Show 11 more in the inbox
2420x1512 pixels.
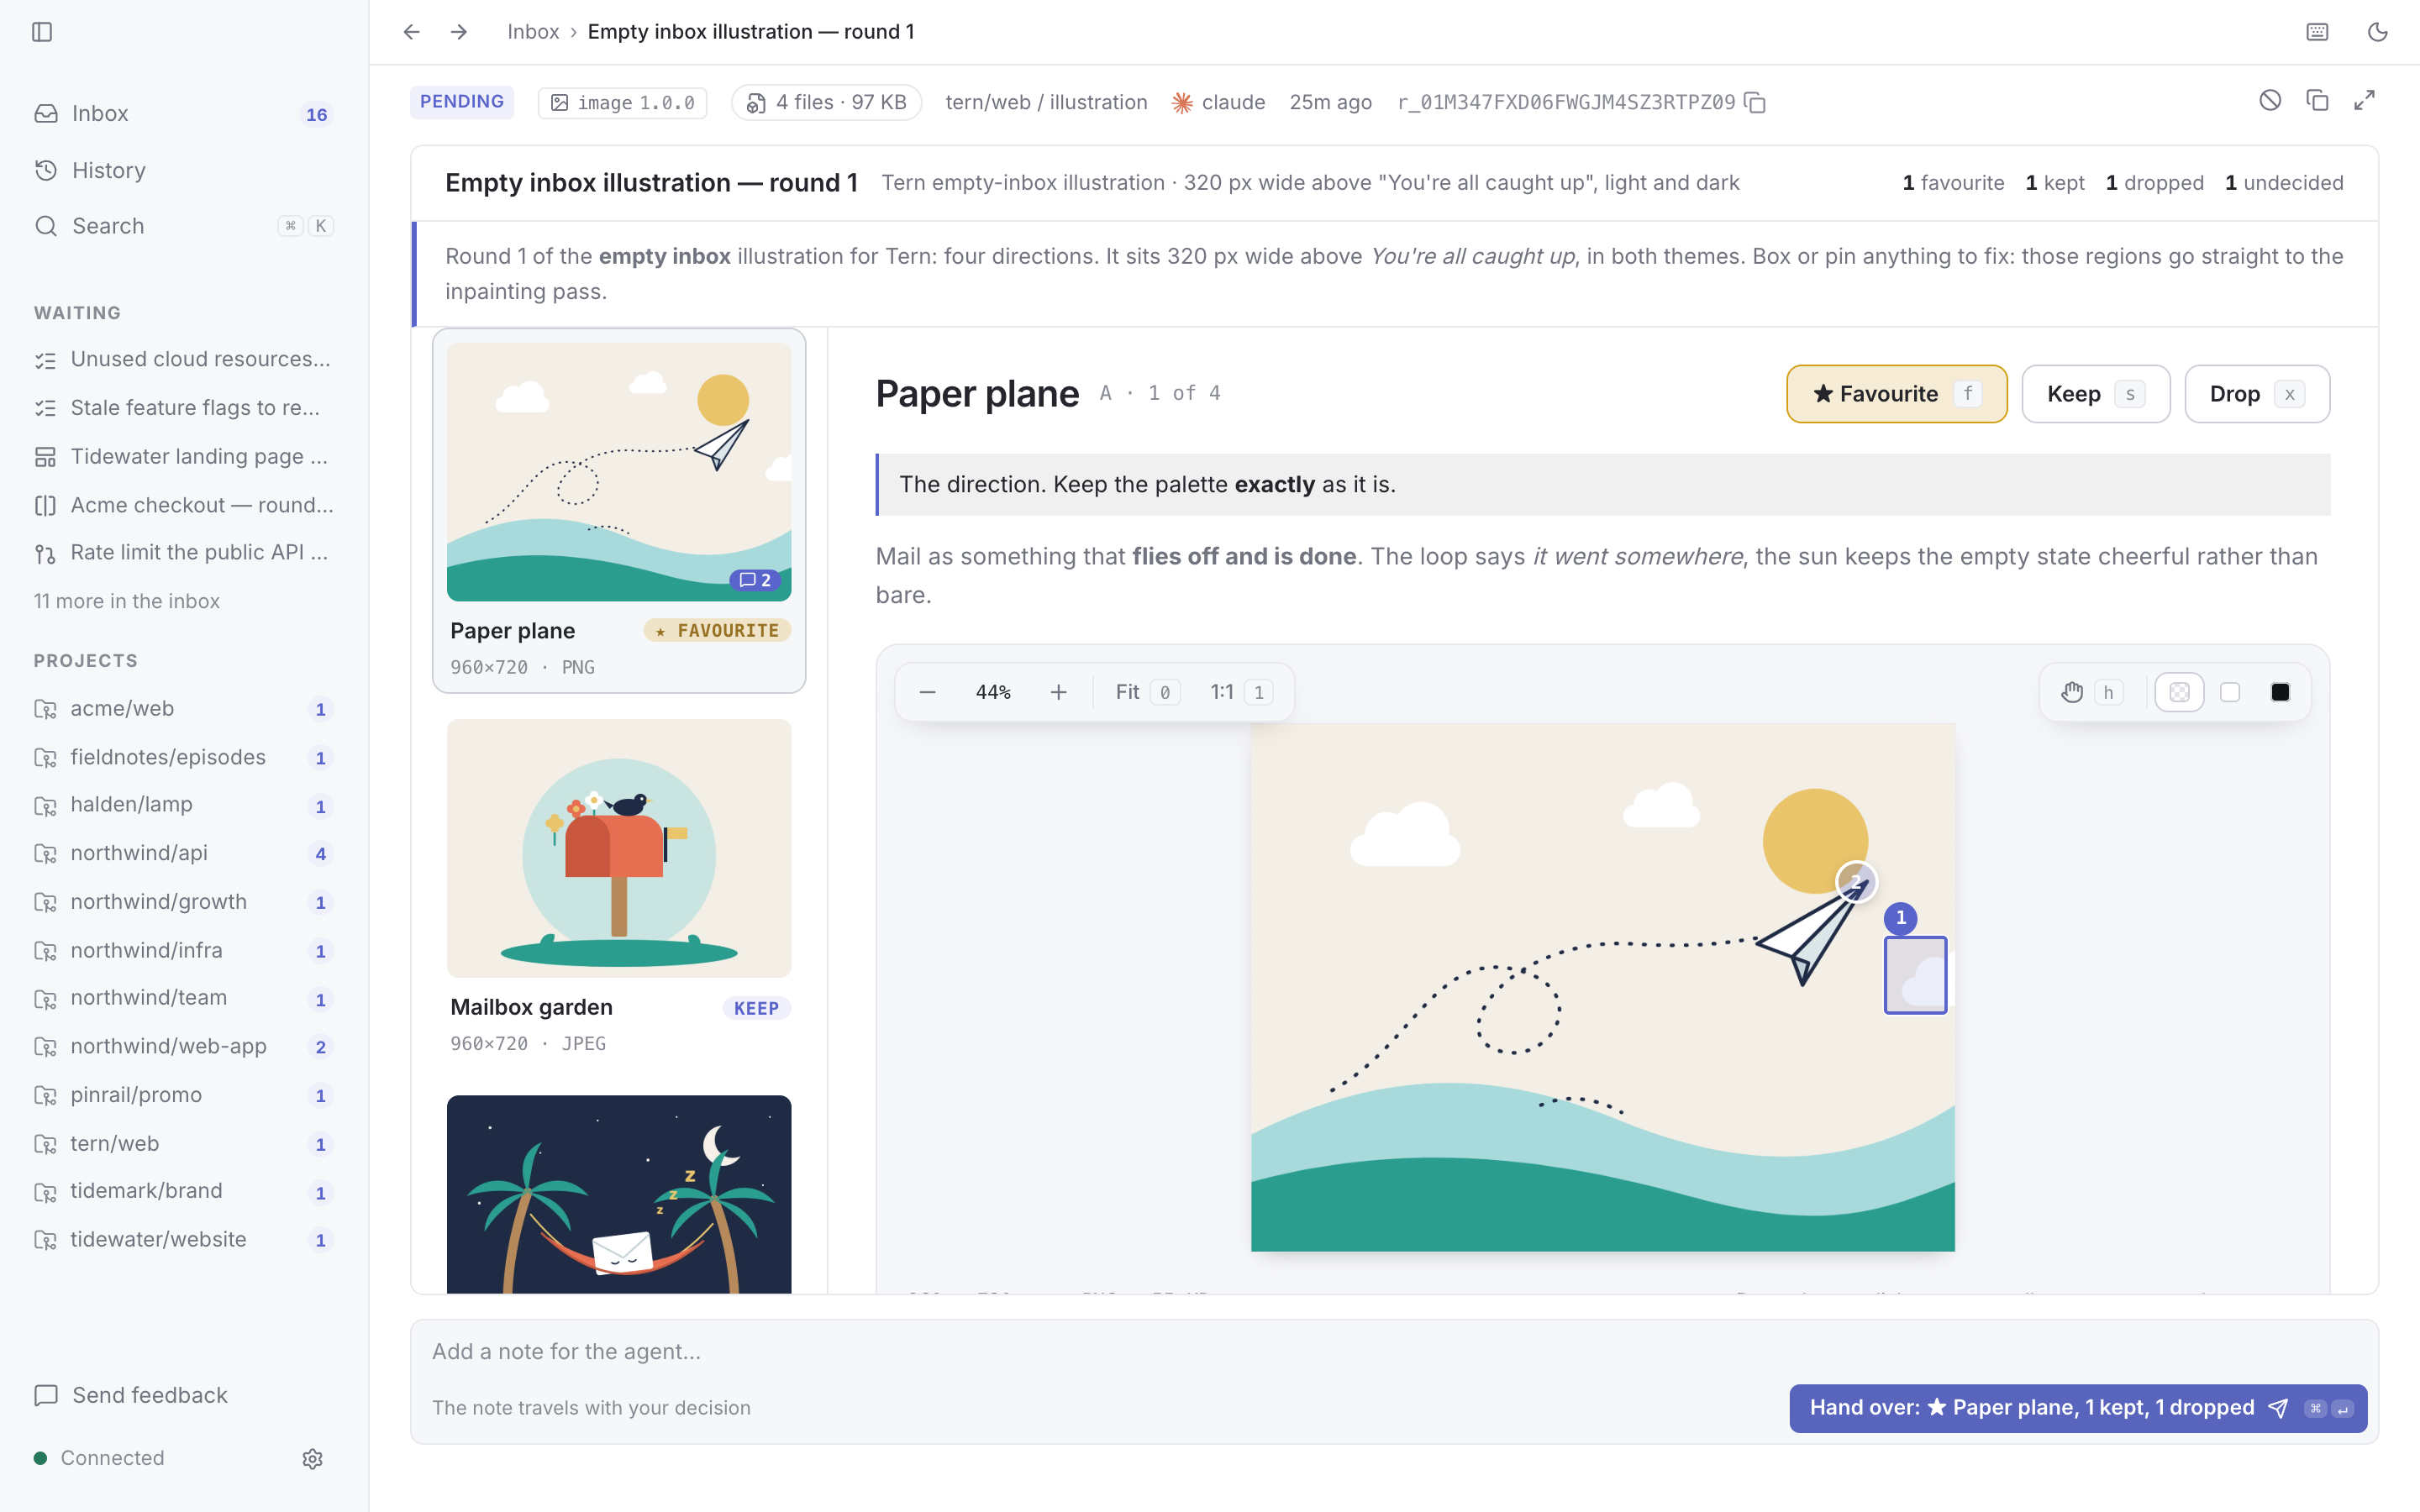[127, 601]
